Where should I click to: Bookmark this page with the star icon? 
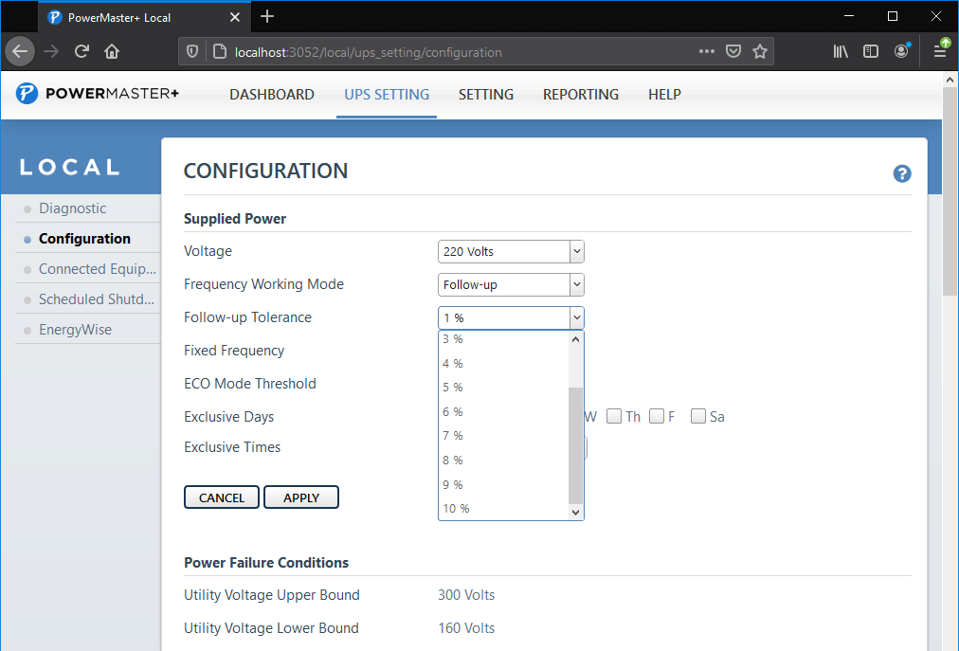760,51
